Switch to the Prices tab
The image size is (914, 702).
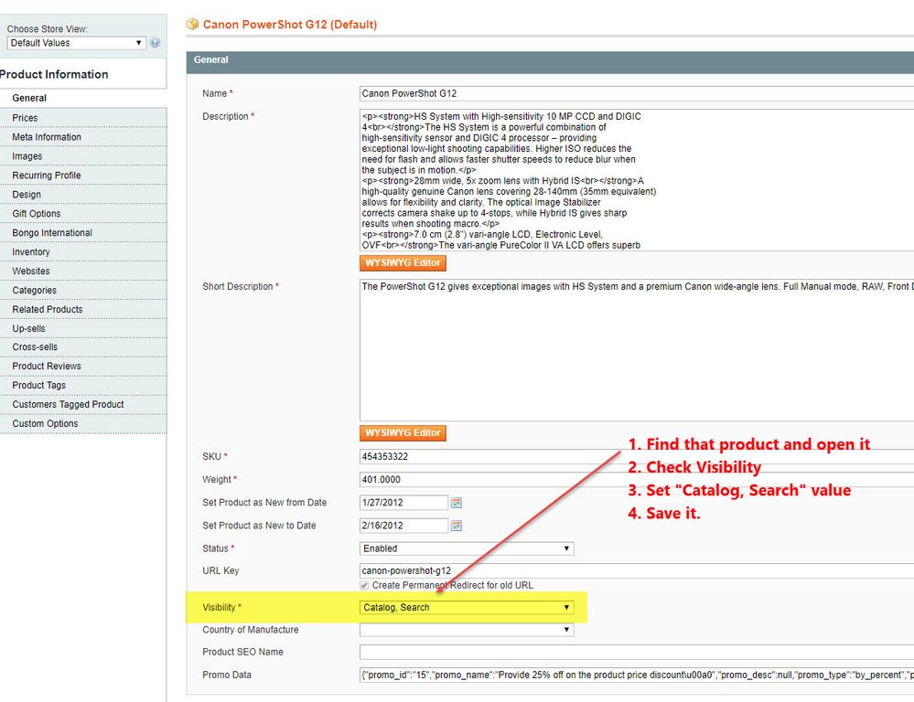click(x=25, y=118)
